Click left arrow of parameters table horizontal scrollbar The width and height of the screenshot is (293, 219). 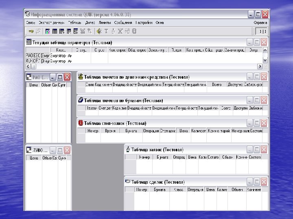pyautogui.click(x=28, y=67)
